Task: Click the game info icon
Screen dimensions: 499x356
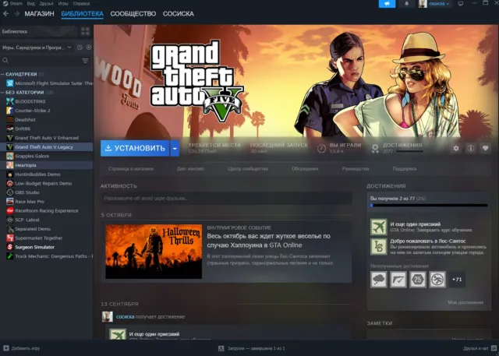Action: click(x=471, y=148)
